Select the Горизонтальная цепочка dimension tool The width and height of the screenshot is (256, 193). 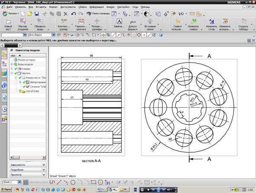click(81, 25)
